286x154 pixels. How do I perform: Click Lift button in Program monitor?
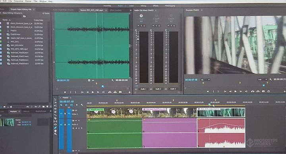(x=253, y=91)
